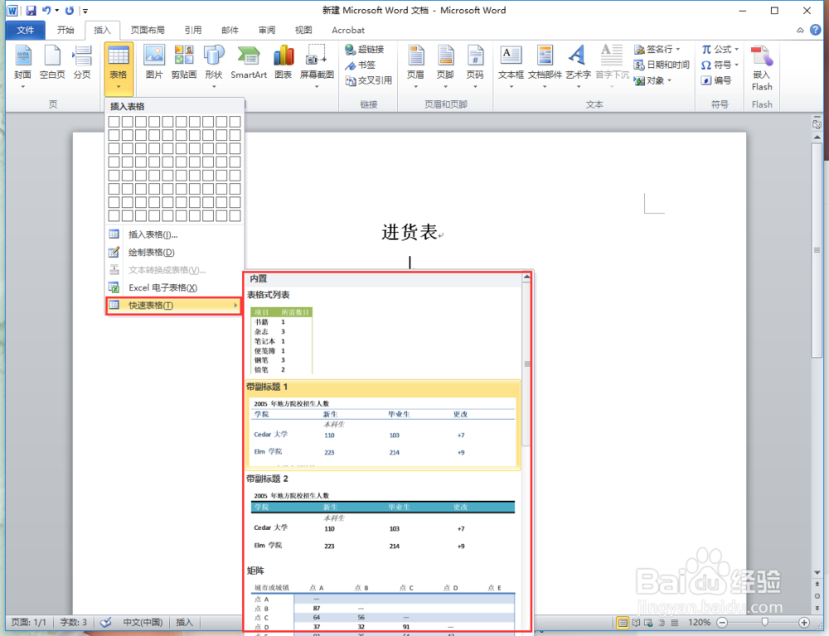Choose Insert Table (插入表格) menu item

[x=174, y=234]
